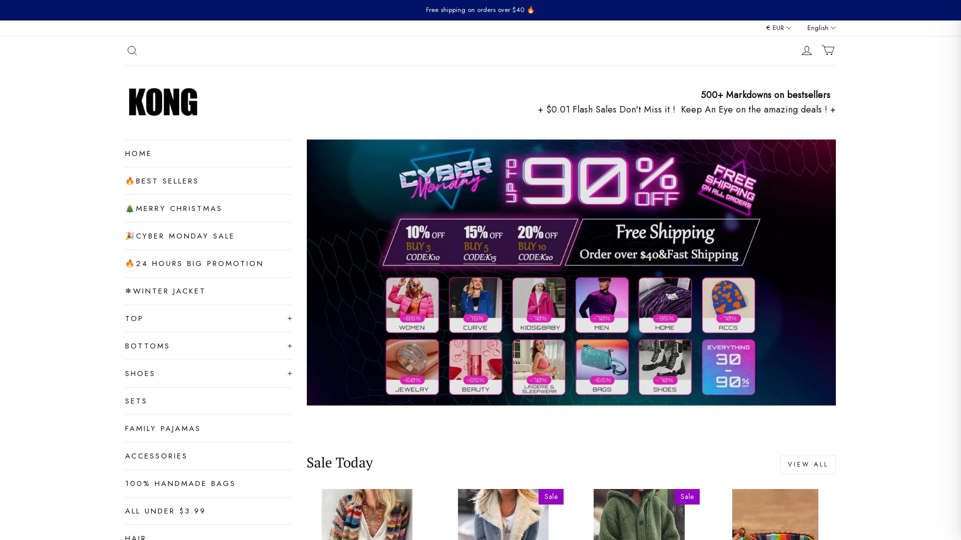Click the BOTTOMS menu label
This screenshot has height=540, width=961.
pyautogui.click(x=148, y=346)
